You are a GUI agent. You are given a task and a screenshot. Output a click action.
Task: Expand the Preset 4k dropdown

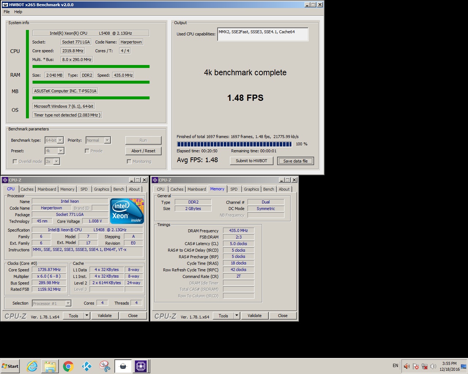pyautogui.click(x=61, y=151)
